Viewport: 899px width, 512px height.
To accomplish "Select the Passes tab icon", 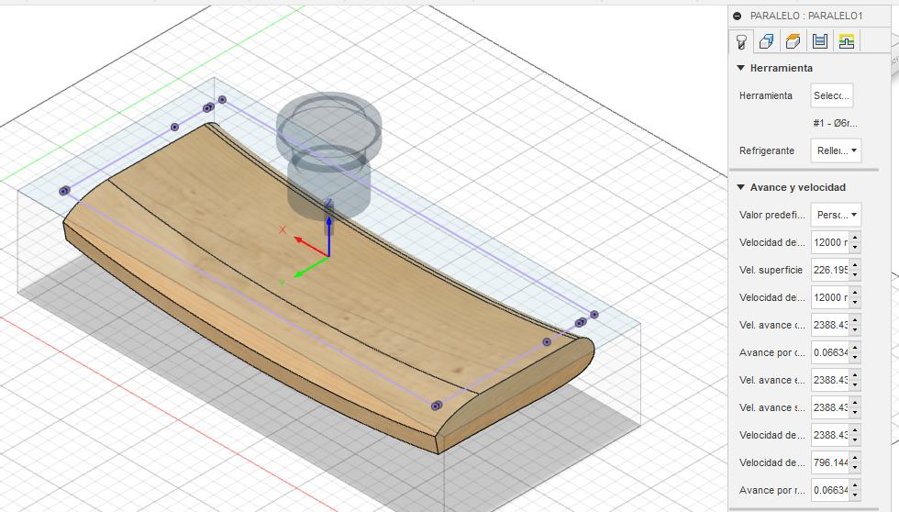I will [x=820, y=41].
